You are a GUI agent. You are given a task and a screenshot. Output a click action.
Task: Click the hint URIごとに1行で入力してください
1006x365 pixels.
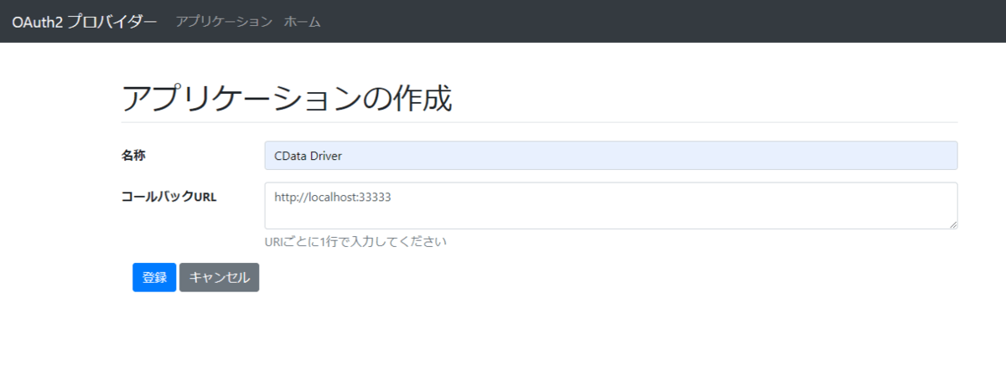pos(355,242)
